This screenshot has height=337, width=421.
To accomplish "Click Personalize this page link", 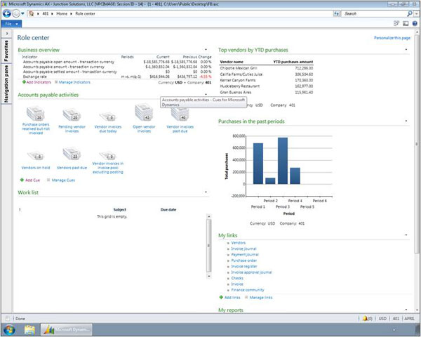I will [392, 38].
